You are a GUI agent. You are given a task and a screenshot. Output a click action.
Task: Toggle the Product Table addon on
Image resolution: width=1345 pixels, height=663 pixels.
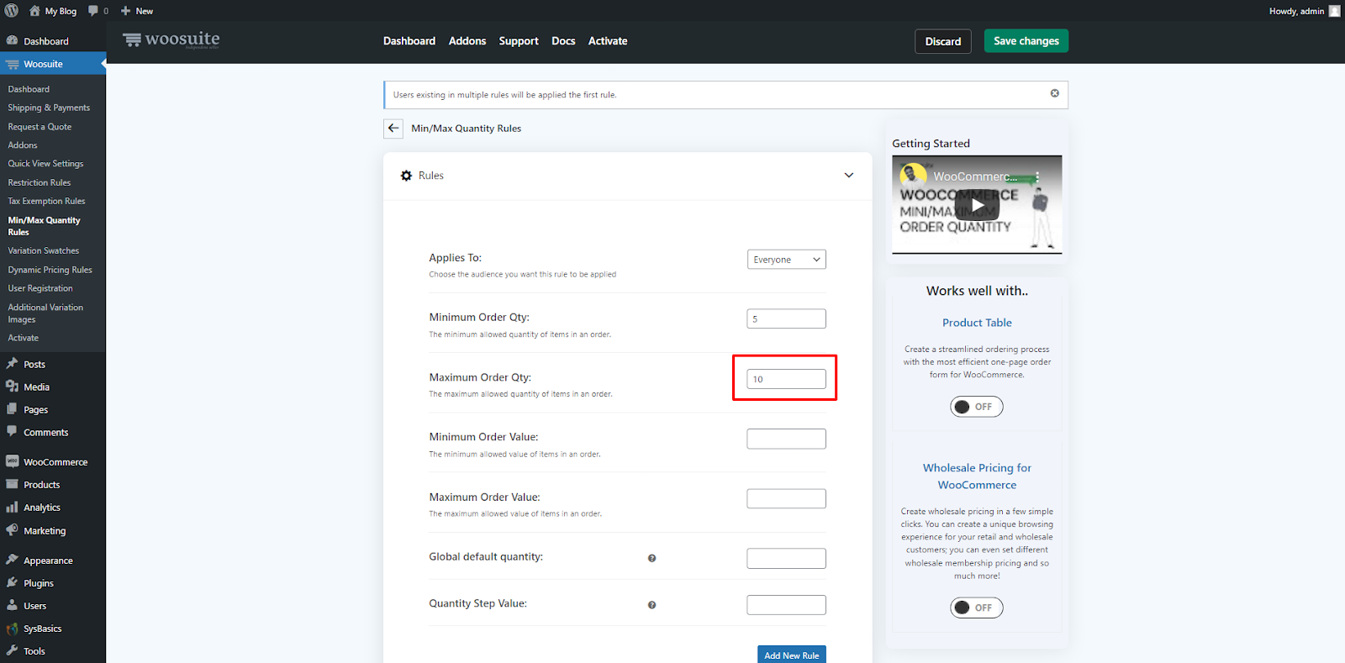click(x=976, y=407)
